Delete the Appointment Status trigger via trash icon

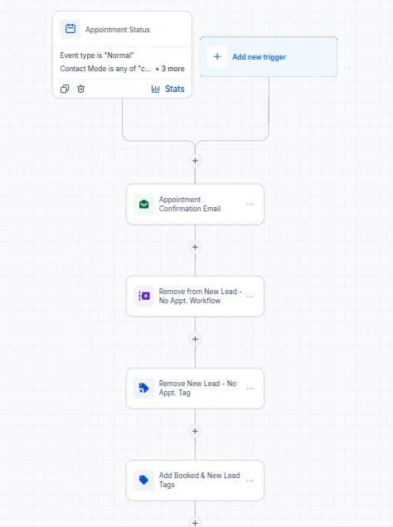[x=80, y=89]
